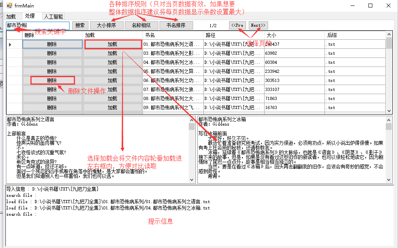398x248 pixels.
Task: Delete the row 06.都市恐怖病系列之功
Action: pos(52,80)
